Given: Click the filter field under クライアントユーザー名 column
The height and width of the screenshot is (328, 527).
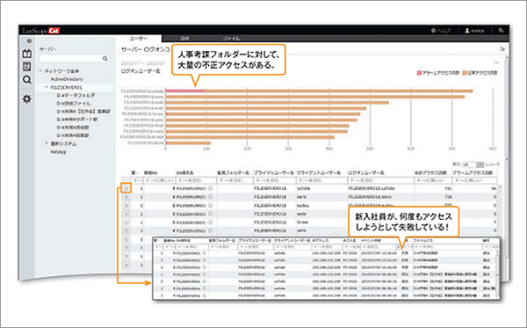Looking at the screenshot, I should point(321,180).
